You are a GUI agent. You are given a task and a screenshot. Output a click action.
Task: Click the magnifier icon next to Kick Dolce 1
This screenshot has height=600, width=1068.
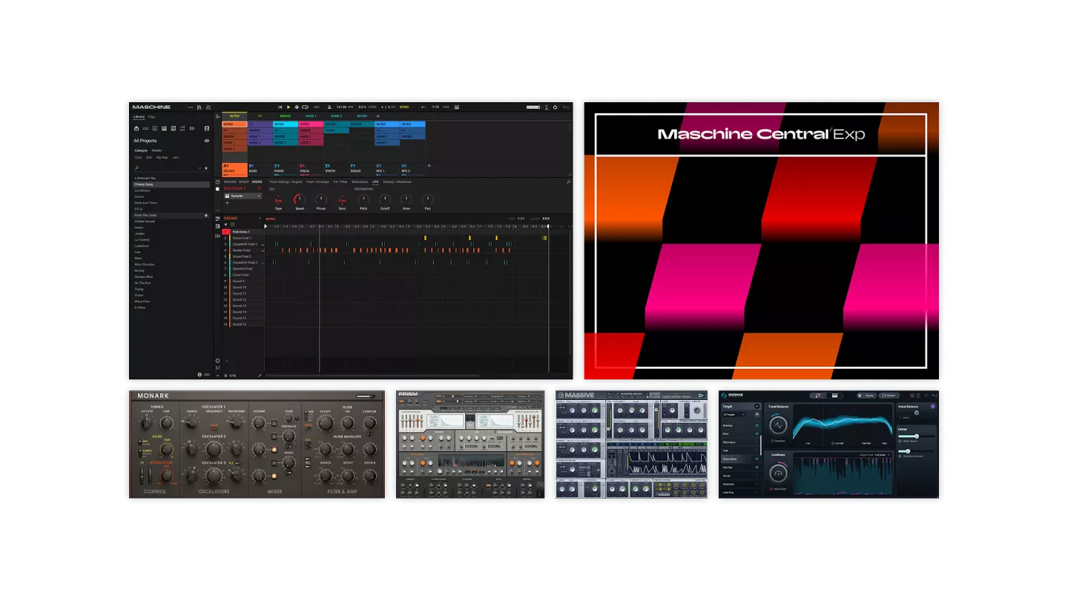tap(259, 188)
